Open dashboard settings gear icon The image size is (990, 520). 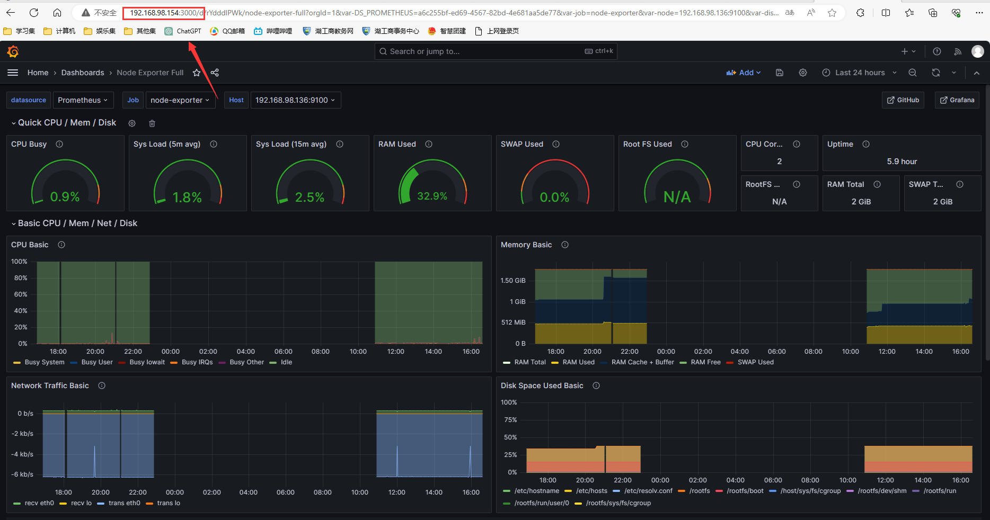point(803,73)
